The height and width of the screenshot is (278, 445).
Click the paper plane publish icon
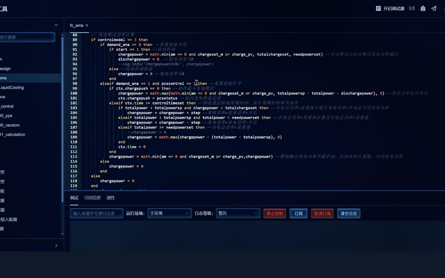tap(434, 8)
